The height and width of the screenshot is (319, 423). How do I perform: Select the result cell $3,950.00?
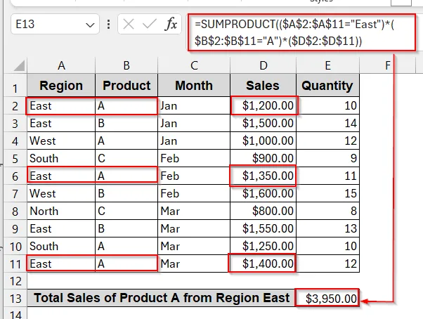pyautogui.click(x=327, y=298)
